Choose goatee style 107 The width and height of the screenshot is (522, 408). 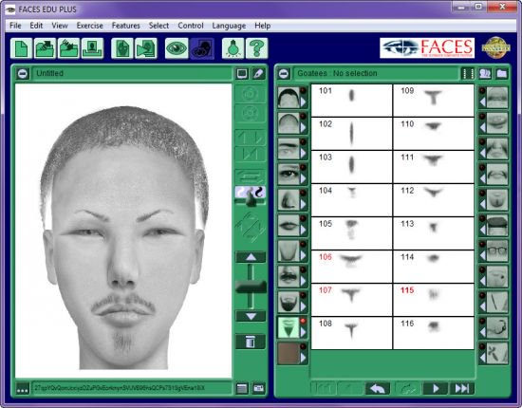(351, 300)
